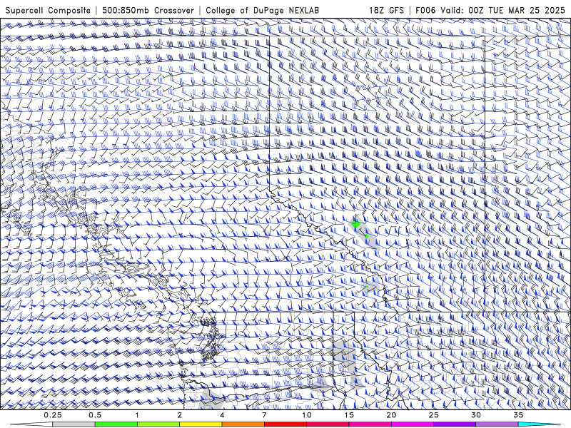Pick the orange 4–7 color bar segment
Viewport: 571px width, 428px height.
click(243, 424)
